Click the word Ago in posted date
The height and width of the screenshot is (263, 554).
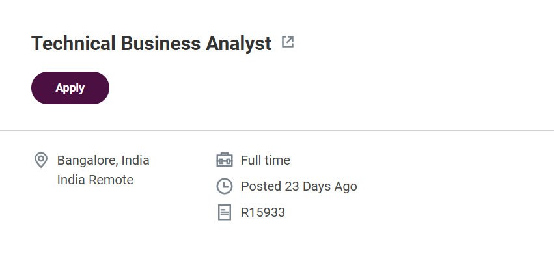[x=345, y=186]
